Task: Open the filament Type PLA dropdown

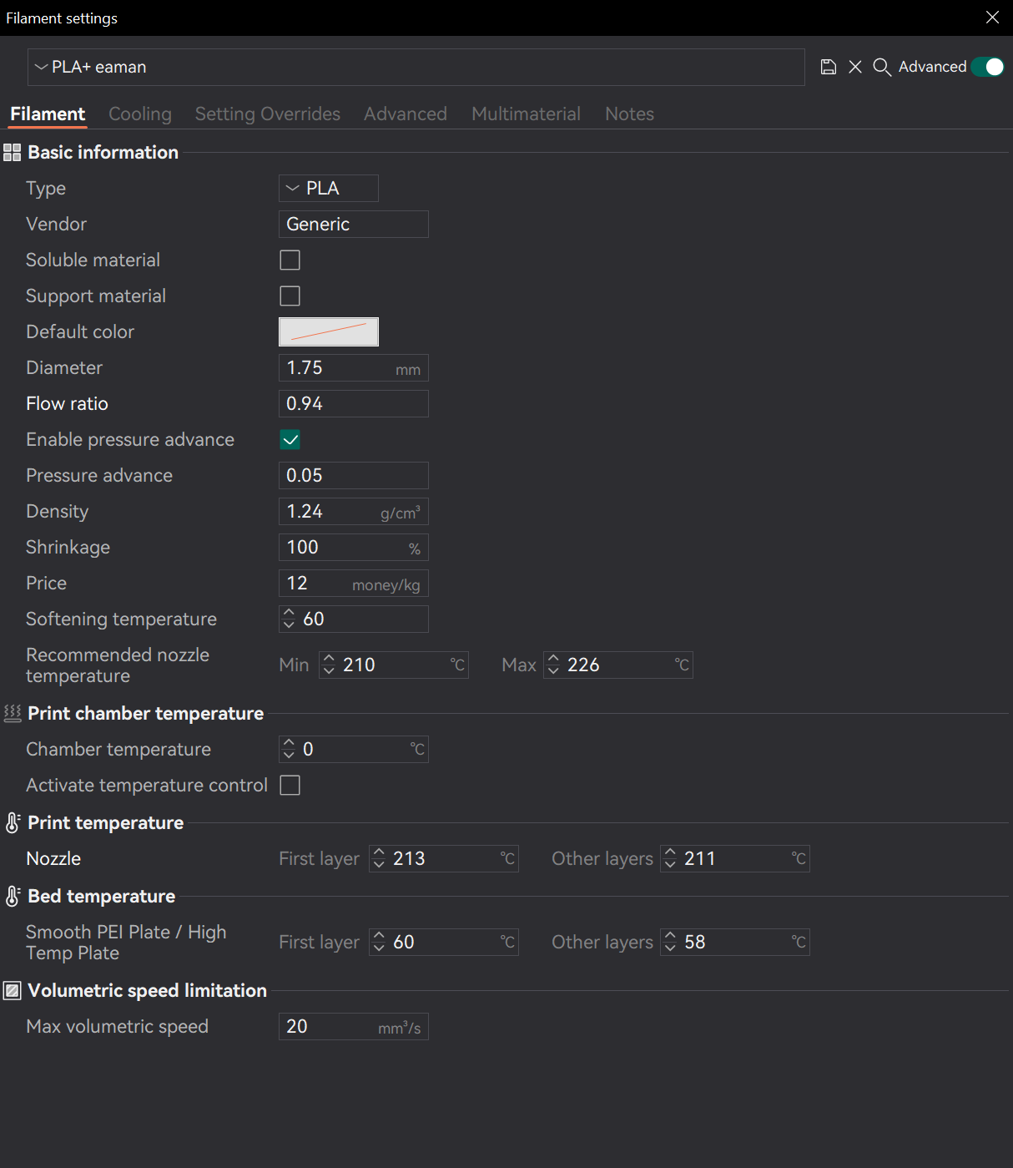Action: (329, 189)
